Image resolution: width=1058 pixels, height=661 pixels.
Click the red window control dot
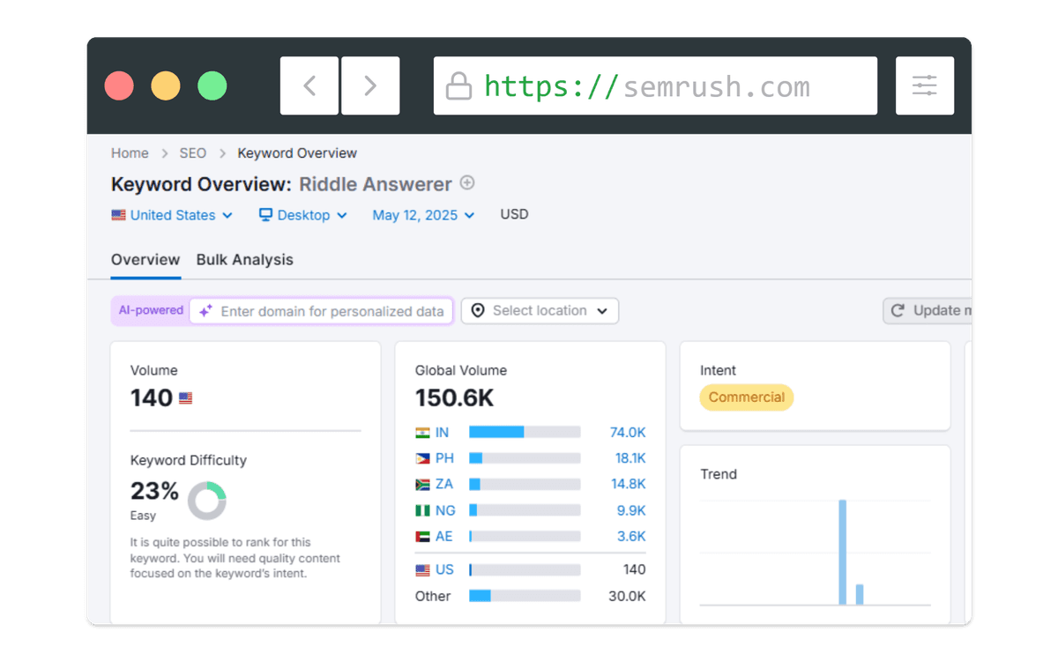[119, 85]
